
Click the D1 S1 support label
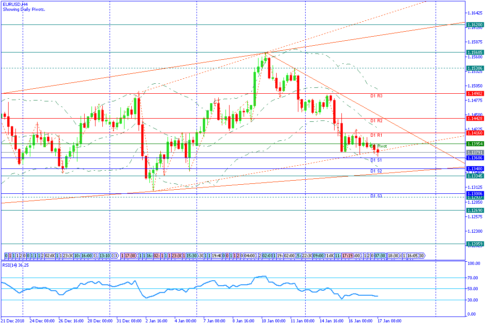click(376, 160)
